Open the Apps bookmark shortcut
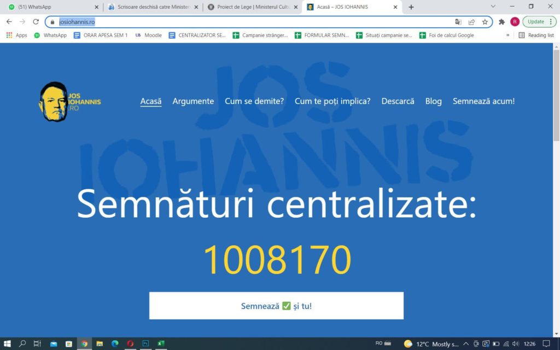Viewport: 560px width, 350px height. (16, 35)
